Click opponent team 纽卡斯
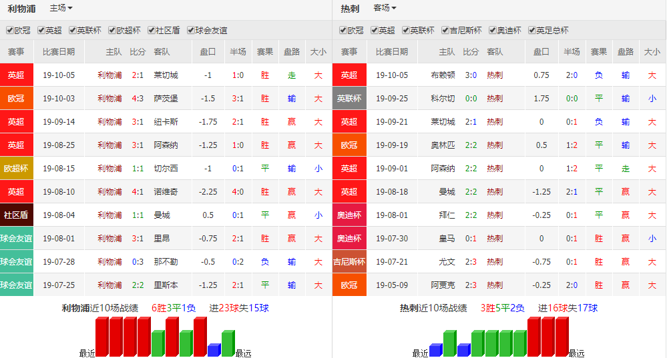Screen dimensions: 667x358 point(166,122)
